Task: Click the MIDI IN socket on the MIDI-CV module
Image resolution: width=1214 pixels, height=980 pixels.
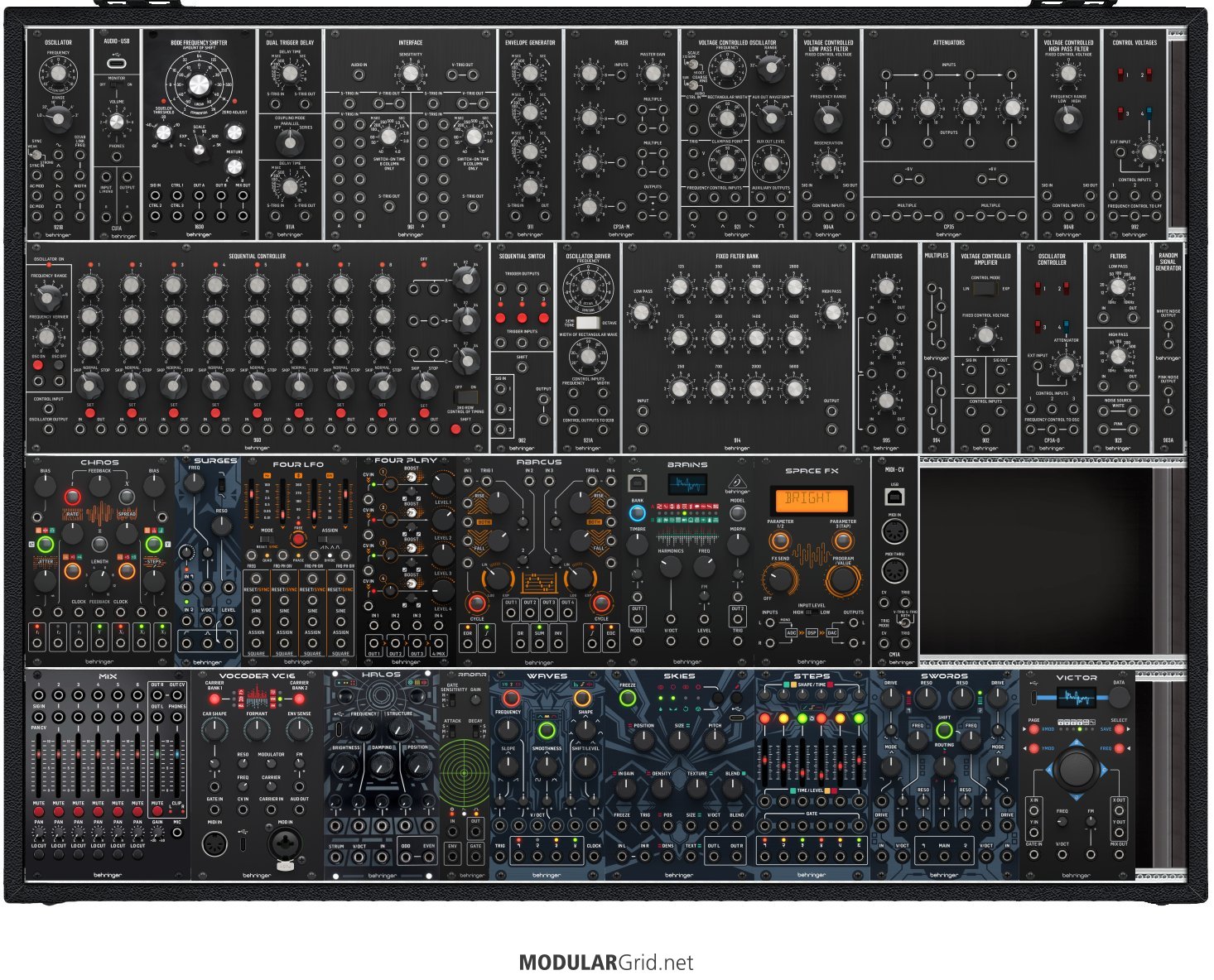Action: point(894,533)
